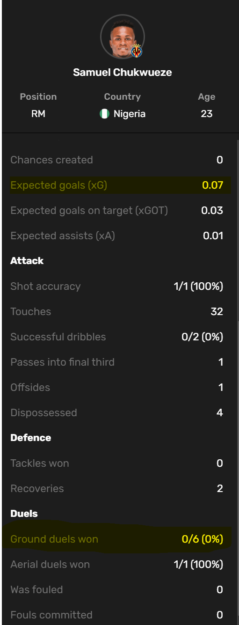Click the Villarreal club badge icon
Screen dimensions: 239x625
click(x=137, y=51)
